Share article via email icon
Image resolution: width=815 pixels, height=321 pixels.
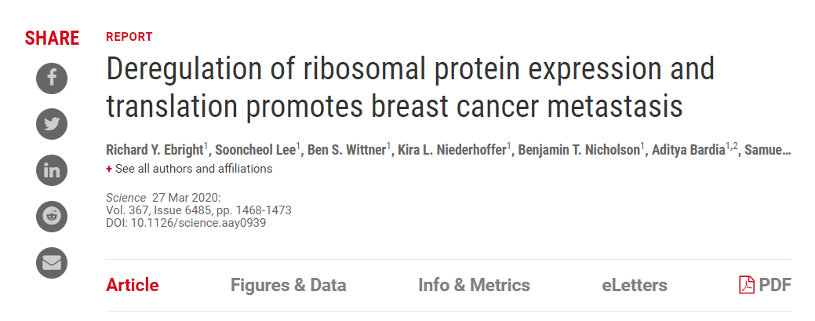52,263
